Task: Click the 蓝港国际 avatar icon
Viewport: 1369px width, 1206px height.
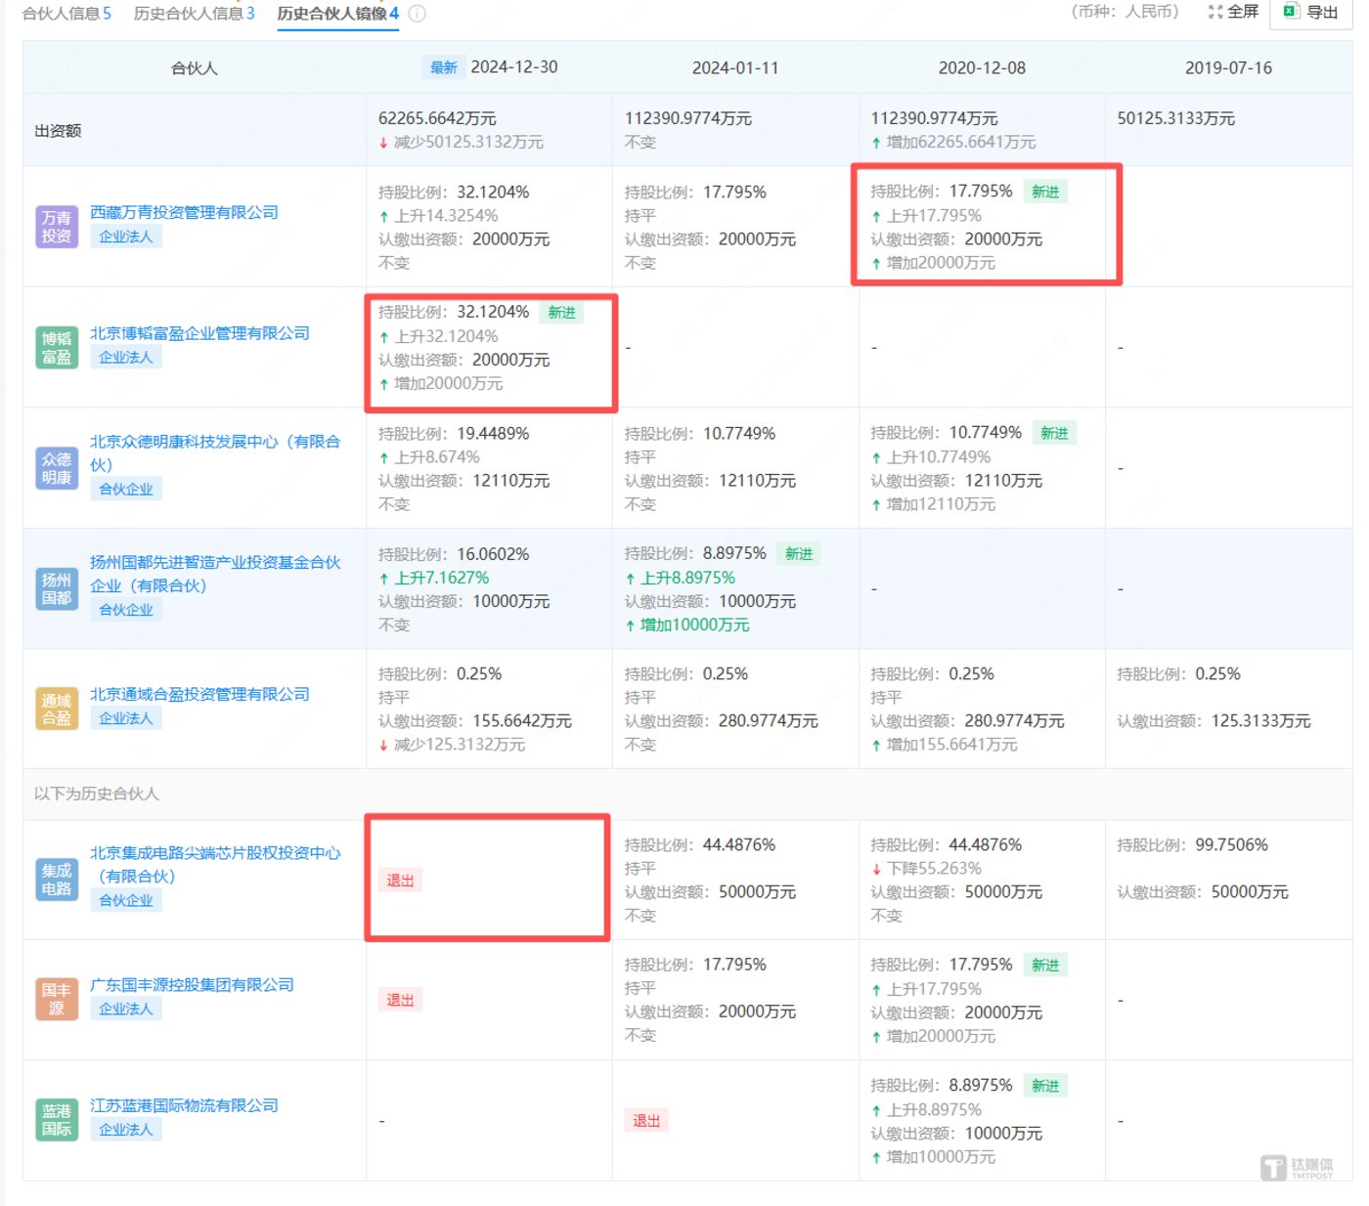Action: pyautogui.click(x=56, y=1117)
